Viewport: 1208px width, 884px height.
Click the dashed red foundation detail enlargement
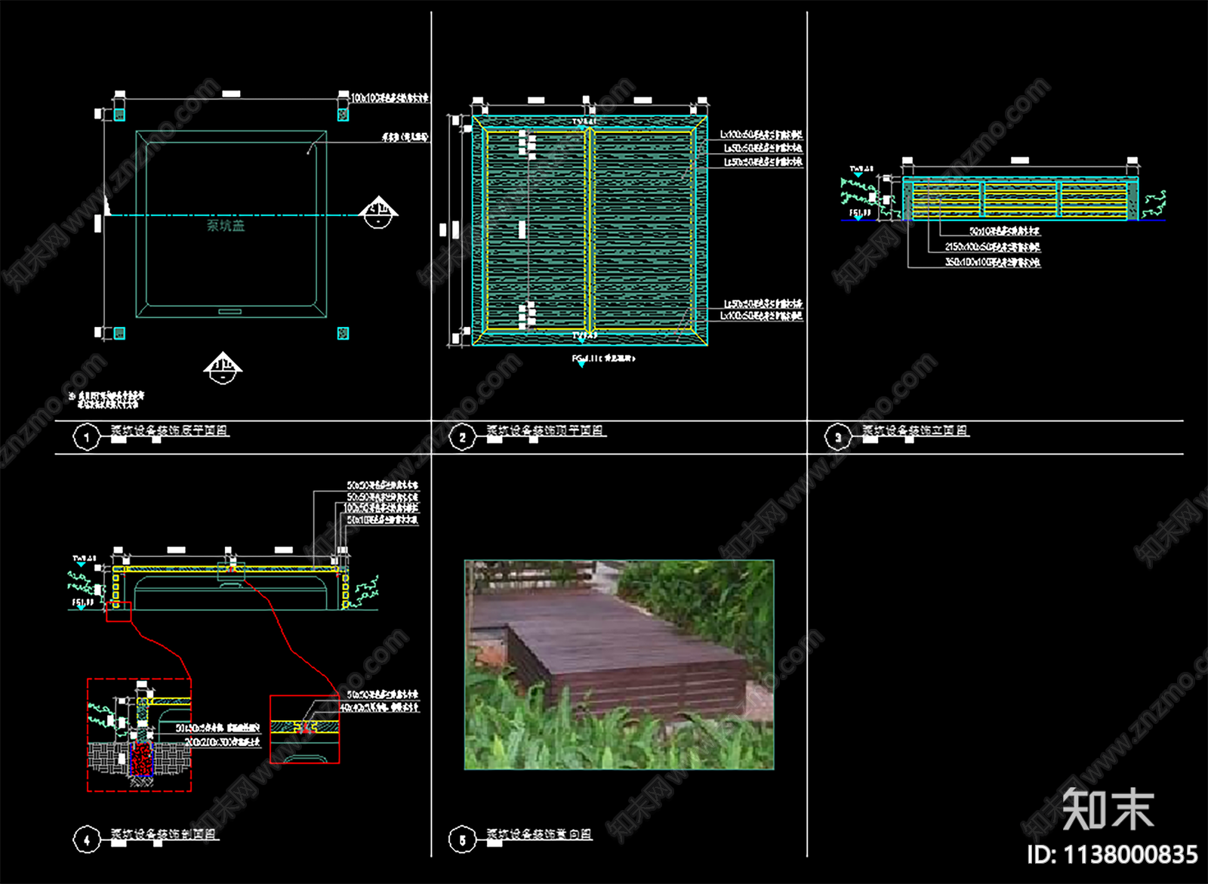139,735
